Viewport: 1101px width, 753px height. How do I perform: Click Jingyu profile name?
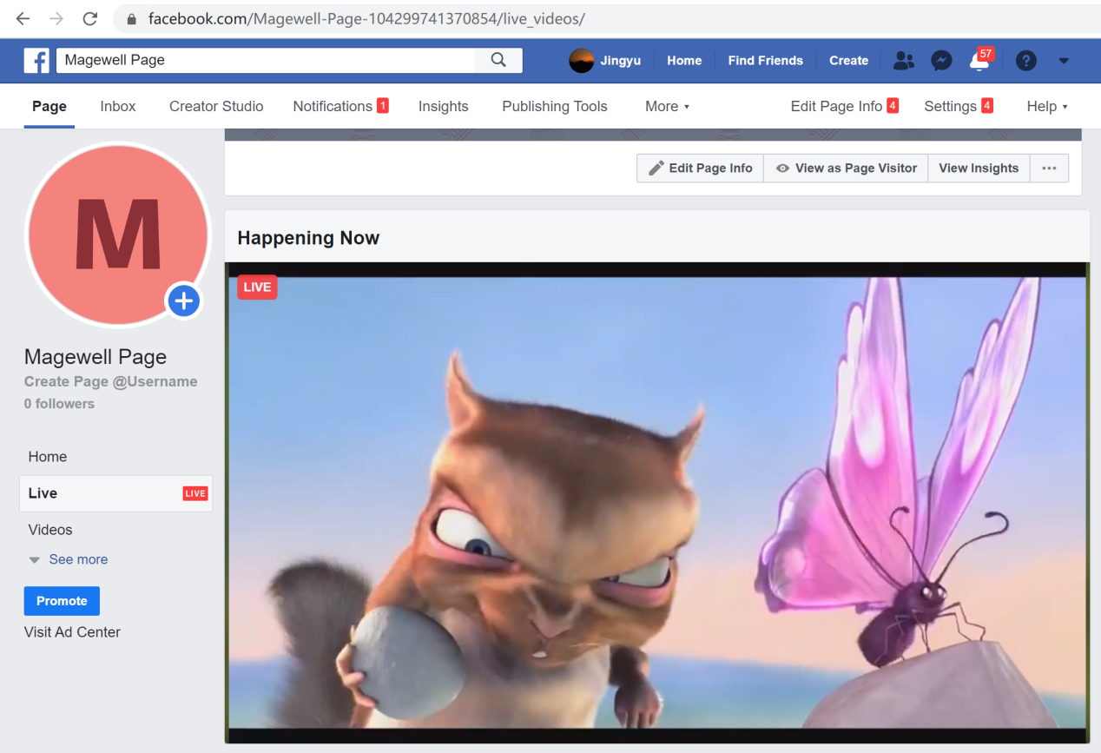(x=621, y=61)
